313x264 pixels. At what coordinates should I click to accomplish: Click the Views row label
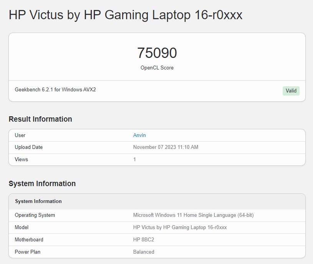tap(22, 159)
